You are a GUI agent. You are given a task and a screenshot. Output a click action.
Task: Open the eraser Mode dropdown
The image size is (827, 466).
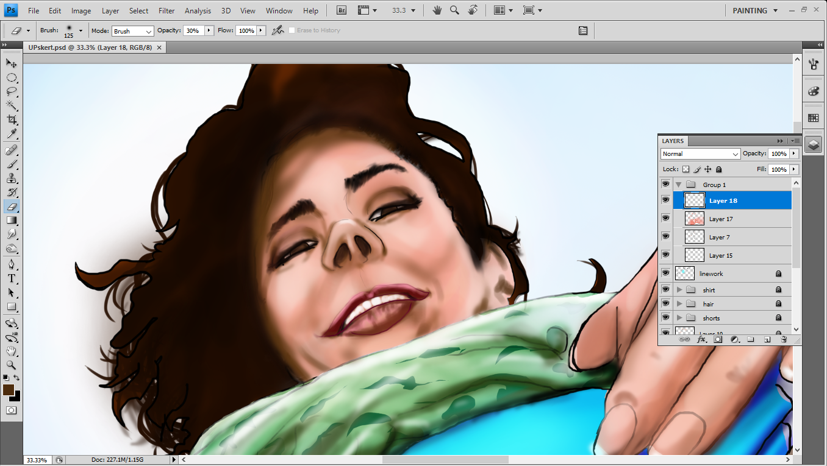click(x=132, y=31)
